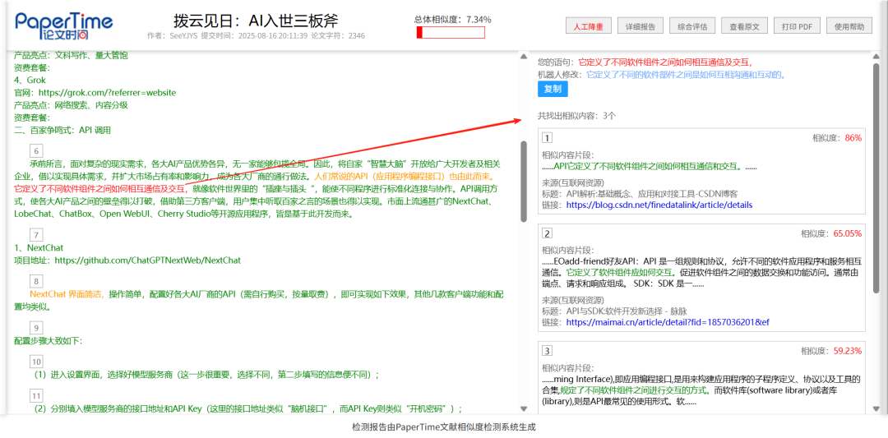Click paragraph number box 6
Screen dimensions: 888x438
coord(36,150)
